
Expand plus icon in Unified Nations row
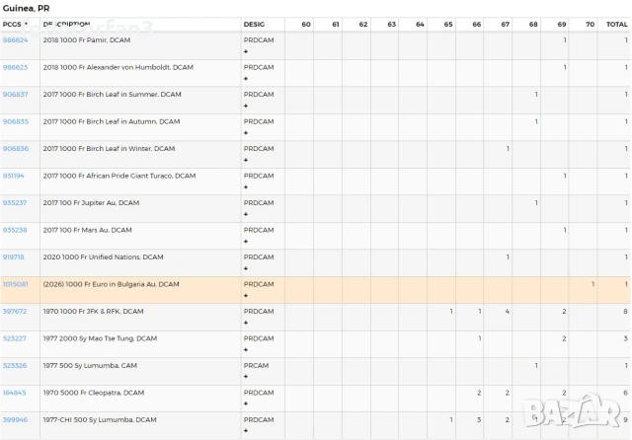(x=246, y=268)
